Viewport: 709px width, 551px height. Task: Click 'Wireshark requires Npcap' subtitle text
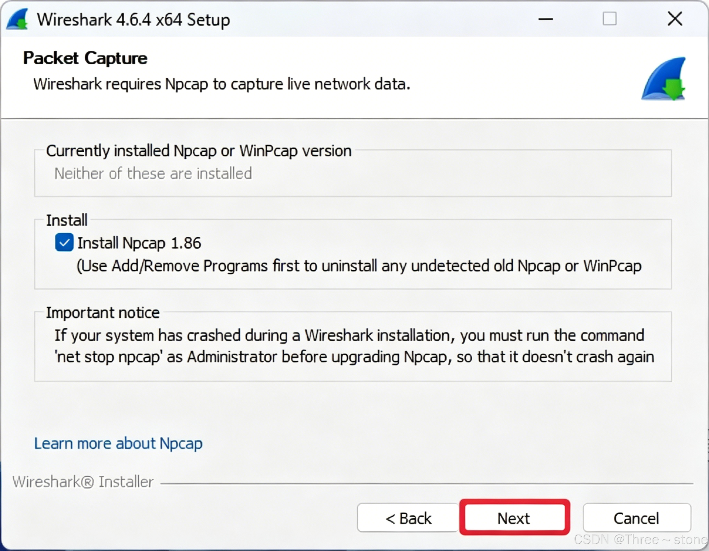tap(222, 84)
